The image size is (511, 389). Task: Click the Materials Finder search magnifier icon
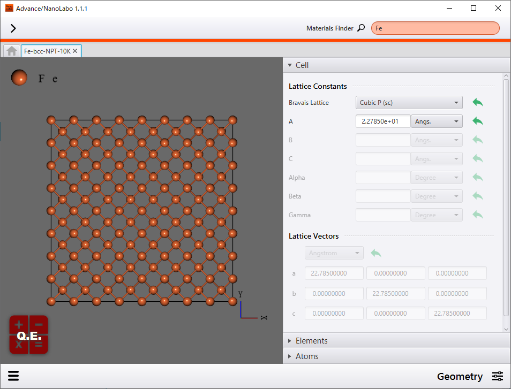point(361,28)
